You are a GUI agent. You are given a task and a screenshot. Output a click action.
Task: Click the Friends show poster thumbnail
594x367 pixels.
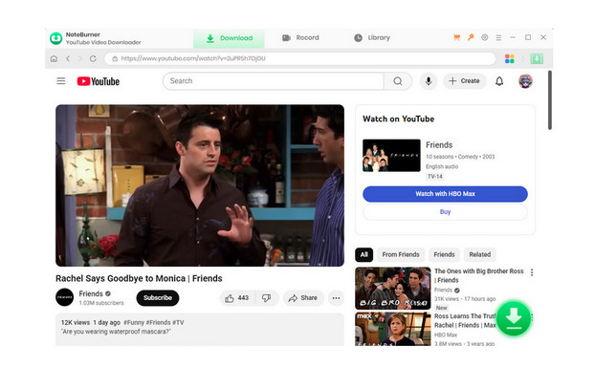(391, 156)
